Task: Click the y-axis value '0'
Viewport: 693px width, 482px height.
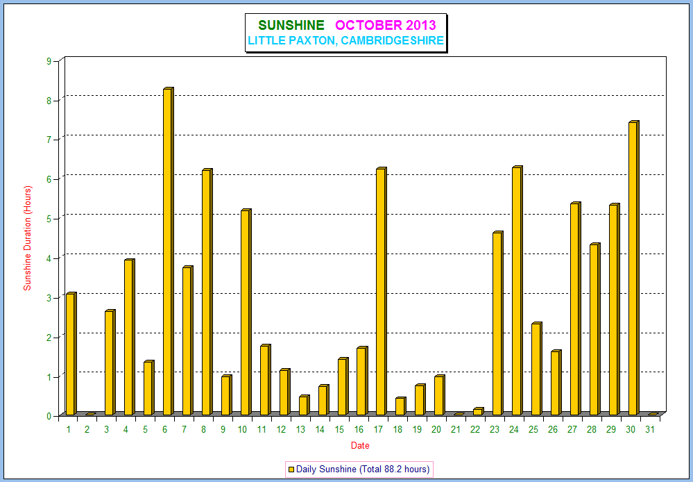Action: click(x=49, y=416)
